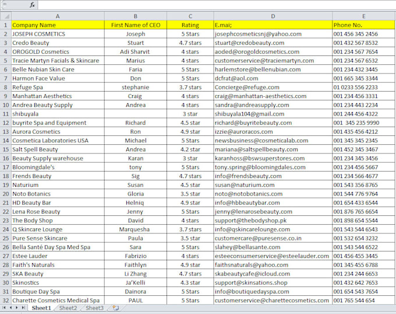Select the JOSEPH COSMETICS cell
This screenshot has width=396, height=314.
pos(58,34)
